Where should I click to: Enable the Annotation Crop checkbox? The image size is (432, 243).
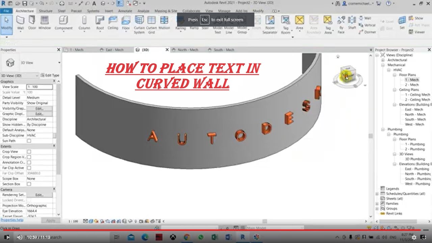pos(29,162)
